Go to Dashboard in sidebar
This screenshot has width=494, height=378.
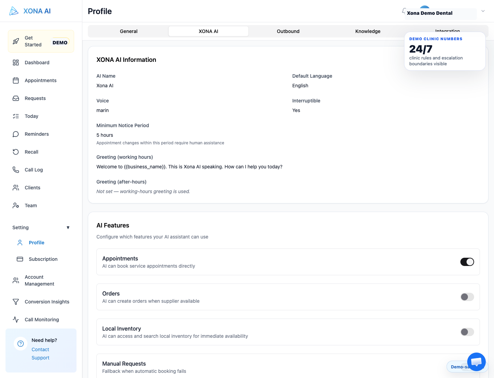[x=41, y=63]
